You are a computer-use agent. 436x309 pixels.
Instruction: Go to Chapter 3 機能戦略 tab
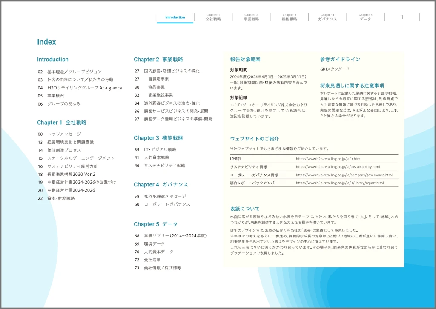click(289, 17)
